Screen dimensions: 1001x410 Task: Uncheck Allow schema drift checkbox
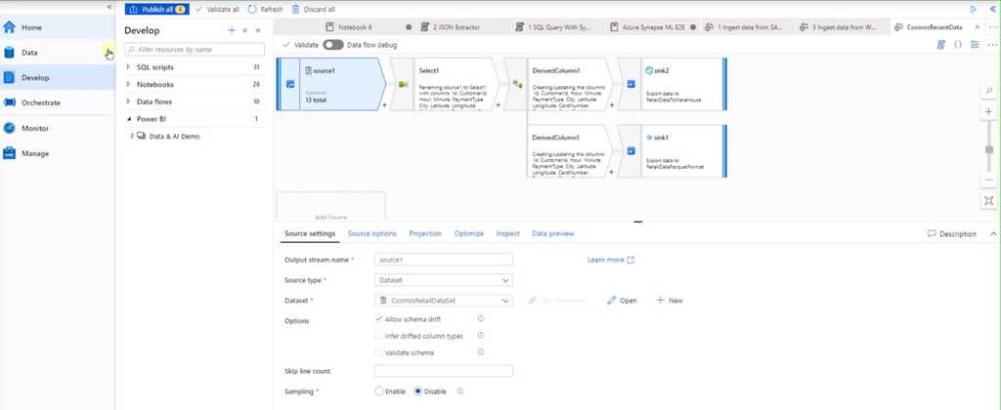[379, 318]
